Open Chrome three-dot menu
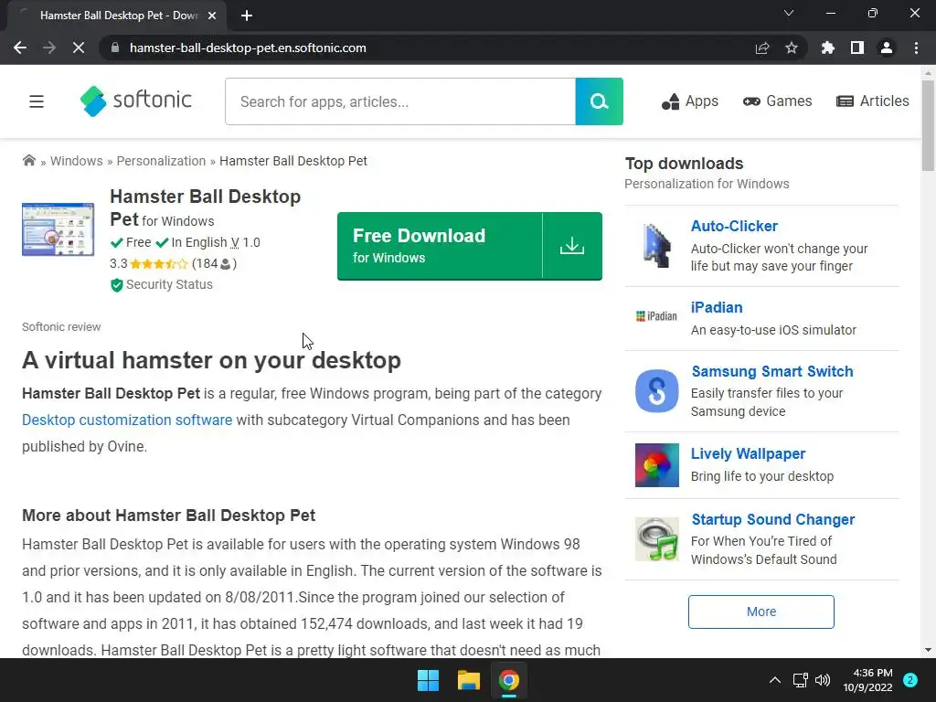 click(x=916, y=48)
